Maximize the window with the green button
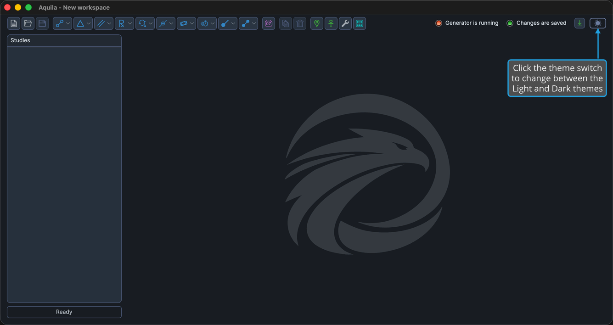 pos(28,7)
